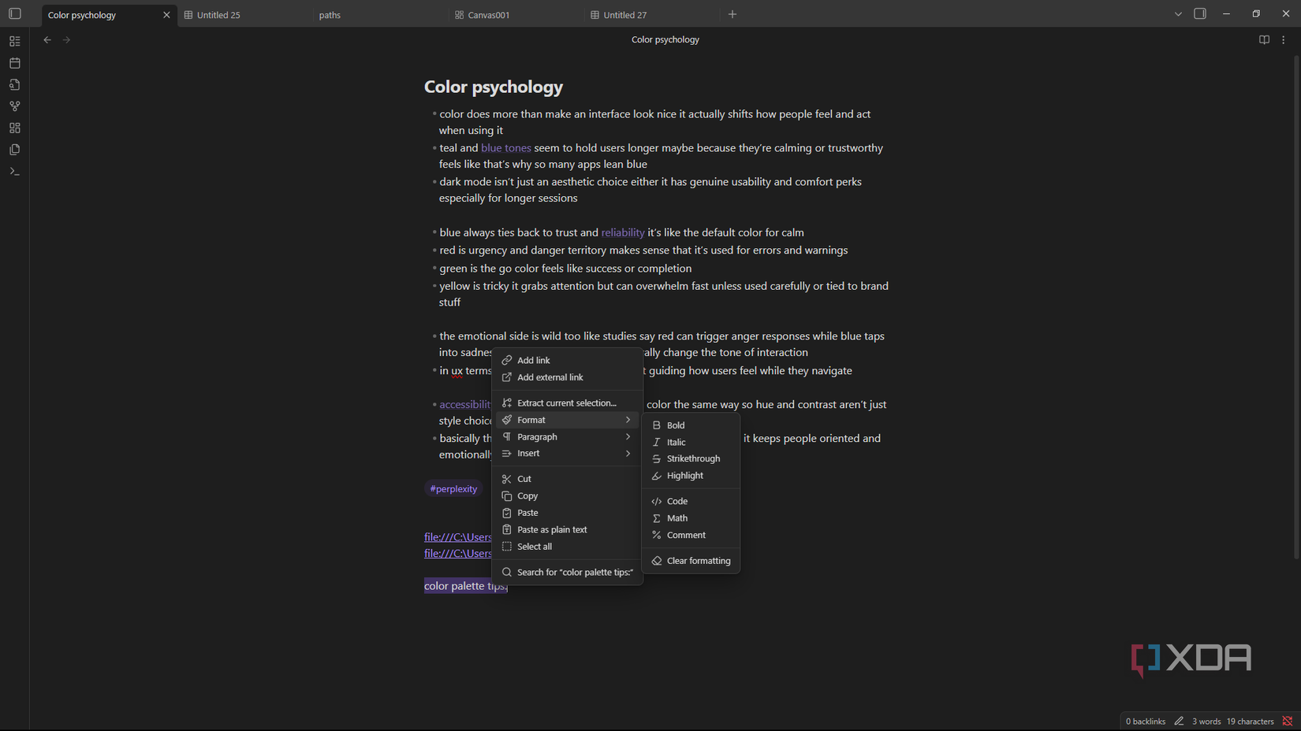
Task: Open the more options menu of the note
Action: click(1283, 39)
